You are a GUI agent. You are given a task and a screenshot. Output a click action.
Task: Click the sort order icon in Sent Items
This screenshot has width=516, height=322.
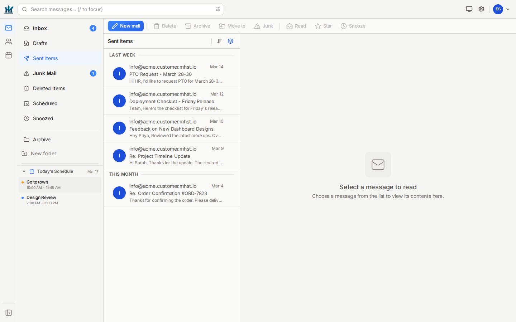[220, 41]
